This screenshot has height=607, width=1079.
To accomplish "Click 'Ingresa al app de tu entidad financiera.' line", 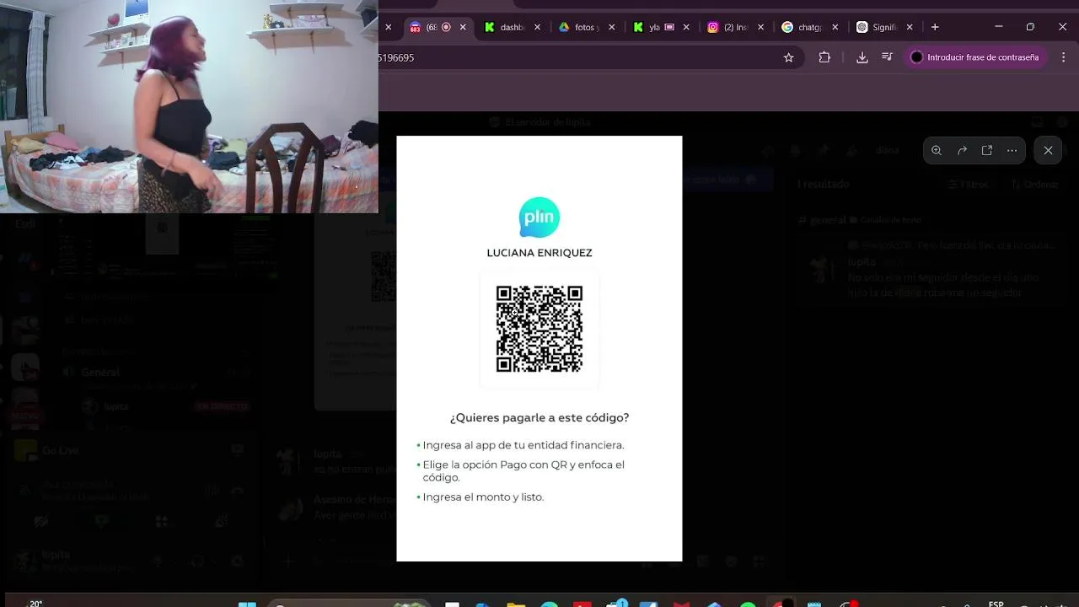I will (523, 445).
